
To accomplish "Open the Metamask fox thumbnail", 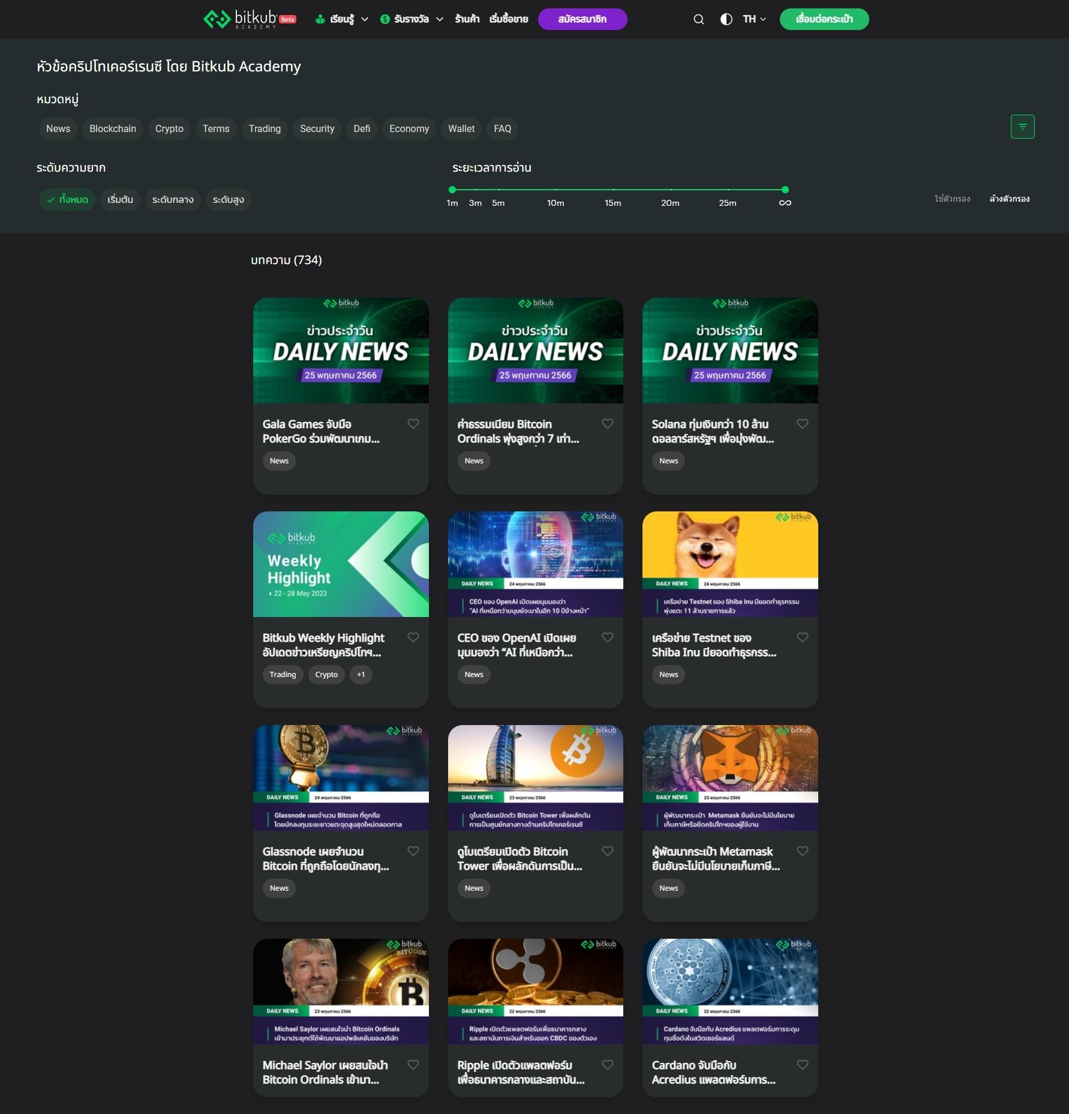I will [x=730, y=778].
